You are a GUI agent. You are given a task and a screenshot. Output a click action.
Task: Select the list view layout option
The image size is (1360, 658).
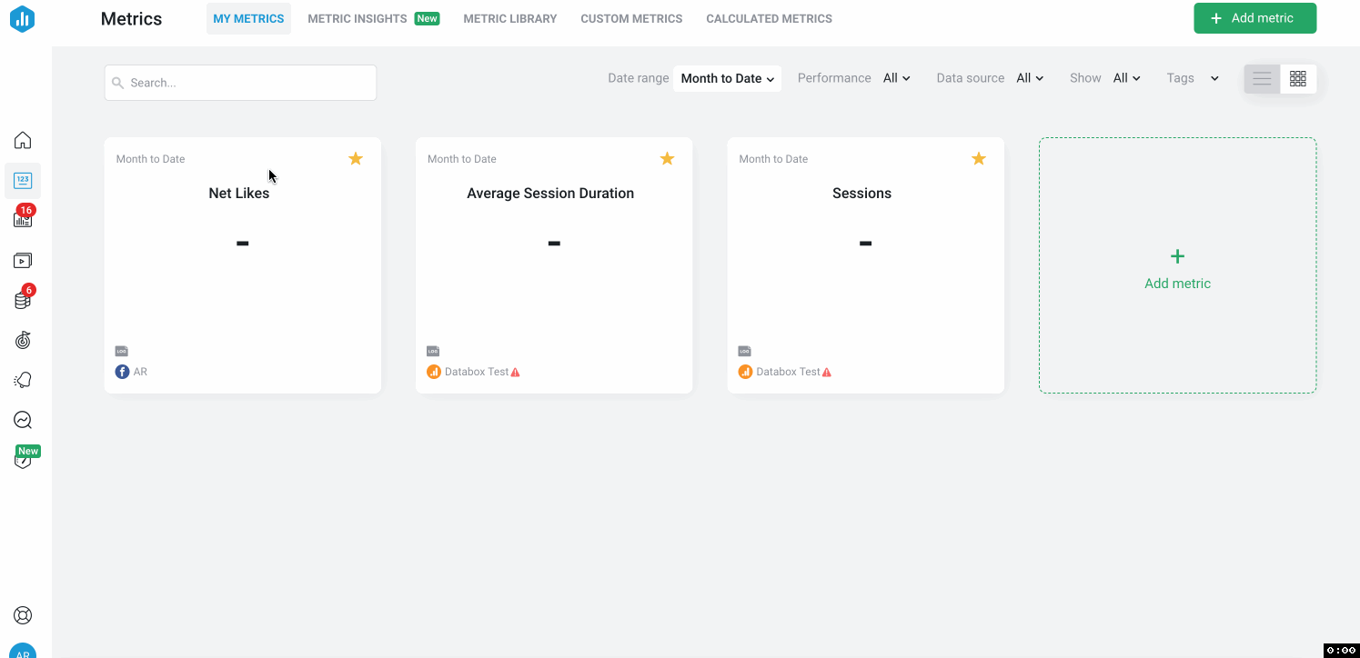coord(1262,78)
